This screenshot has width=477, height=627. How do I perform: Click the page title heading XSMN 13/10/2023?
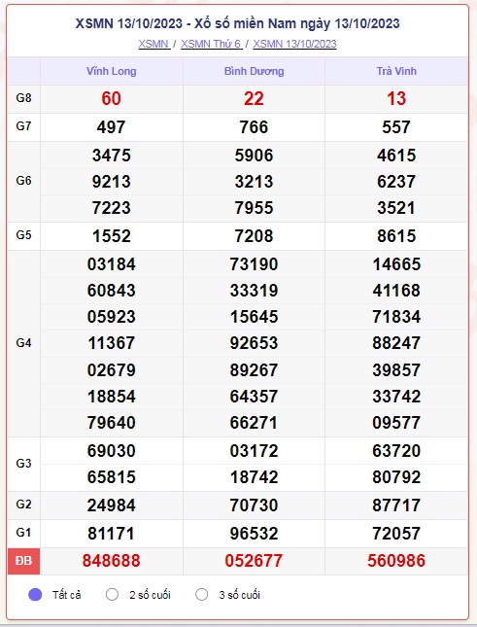[x=238, y=23]
